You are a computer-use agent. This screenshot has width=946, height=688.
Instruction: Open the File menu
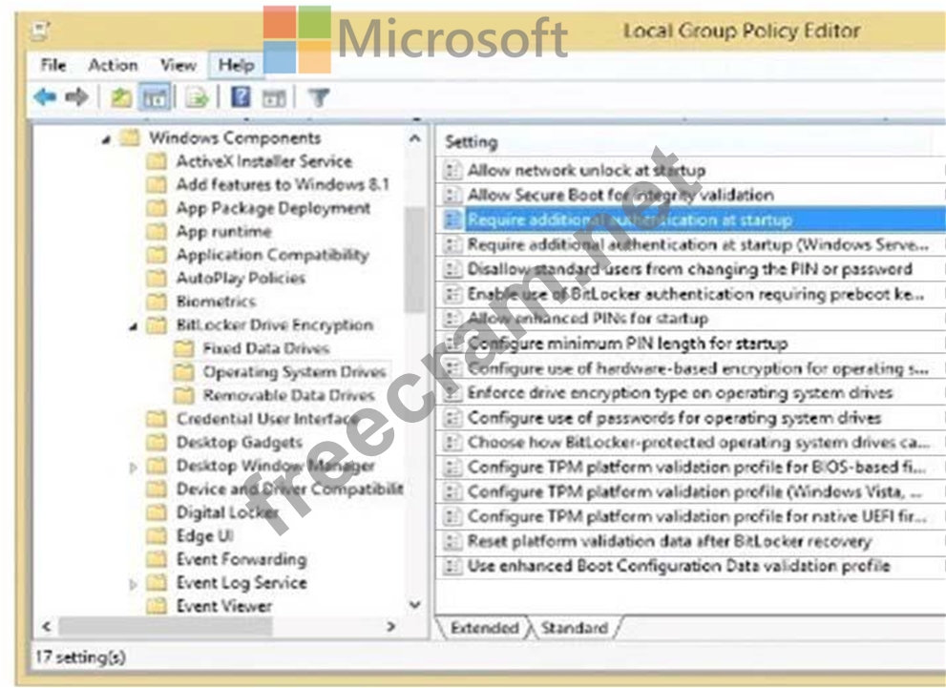click(x=53, y=65)
